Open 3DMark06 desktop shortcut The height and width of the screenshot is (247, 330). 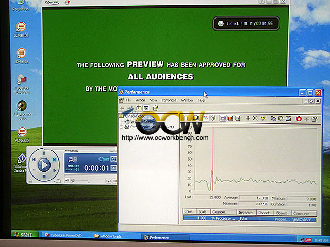pyautogui.click(x=22, y=56)
